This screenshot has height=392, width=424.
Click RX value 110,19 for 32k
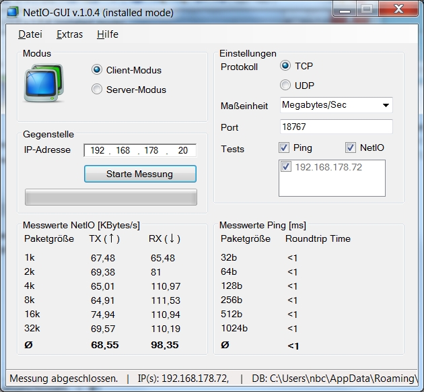pos(166,329)
